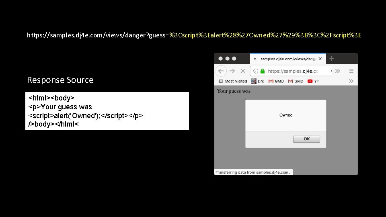Viewport: 386px width, 217px height.
Task: Click the browser back arrow button
Action: point(221,71)
